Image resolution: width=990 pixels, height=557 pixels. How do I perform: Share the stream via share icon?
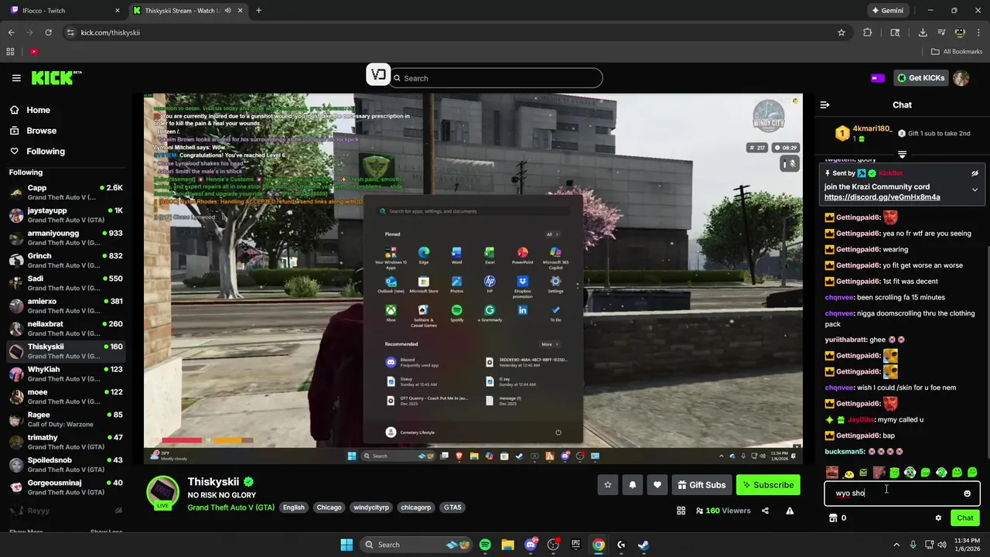tap(765, 511)
